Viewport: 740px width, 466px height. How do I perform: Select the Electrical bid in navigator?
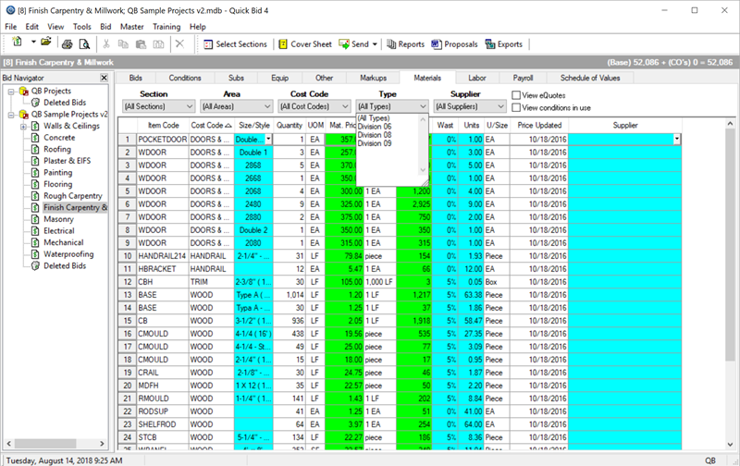[59, 230]
